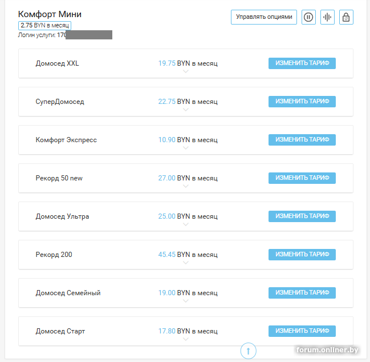
Task: Change tariff to Домосед XXL
Action: pos(302,63)
